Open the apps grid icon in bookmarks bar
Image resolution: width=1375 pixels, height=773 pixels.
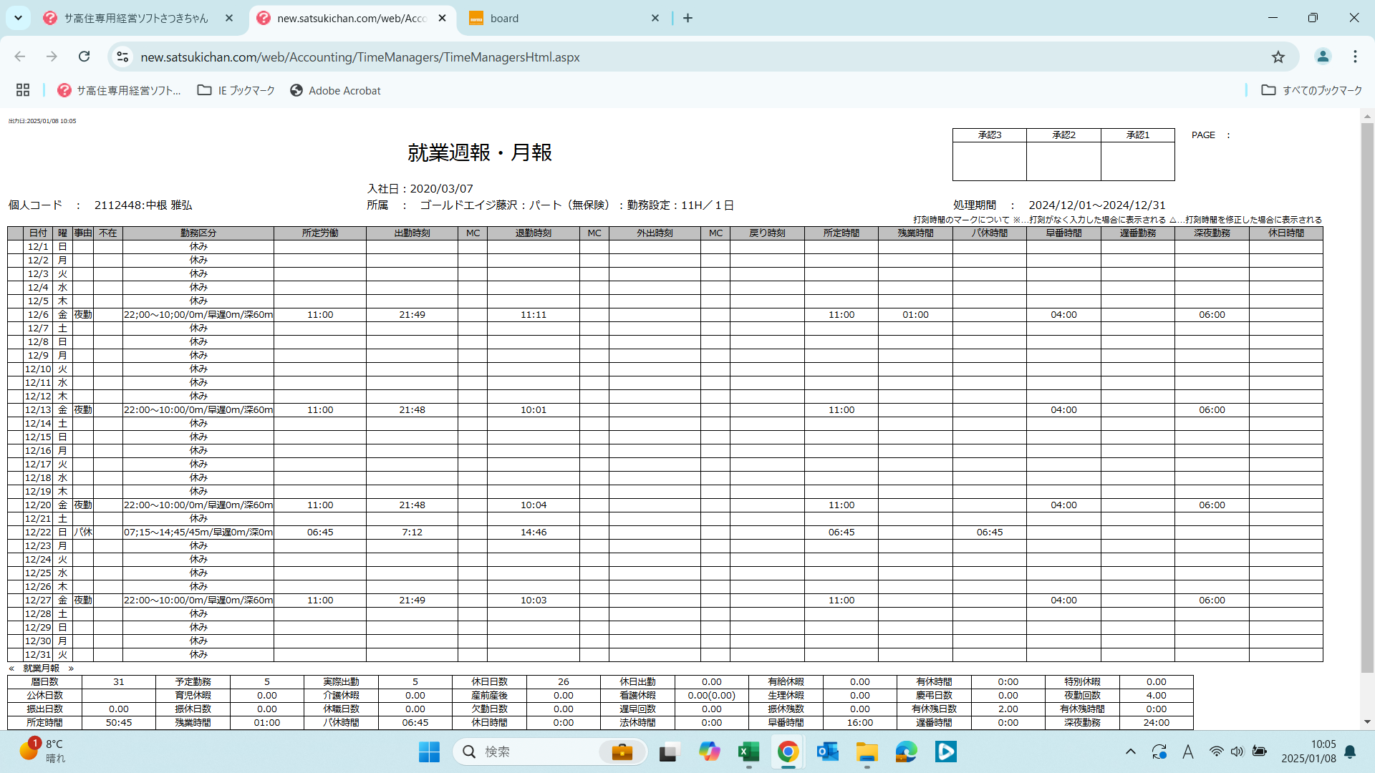pyautogui.click(x=23, y=90)
